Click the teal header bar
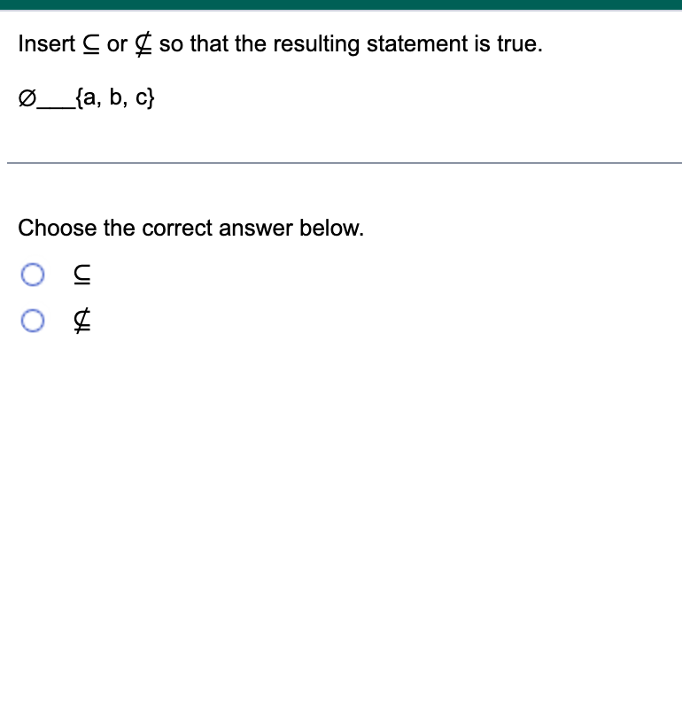The height and width of the screenshot is (714, 682). point(341,4)
